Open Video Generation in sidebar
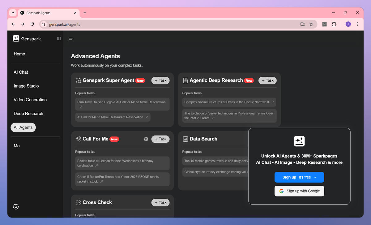The image size is (371, 225). coord(30,100)
